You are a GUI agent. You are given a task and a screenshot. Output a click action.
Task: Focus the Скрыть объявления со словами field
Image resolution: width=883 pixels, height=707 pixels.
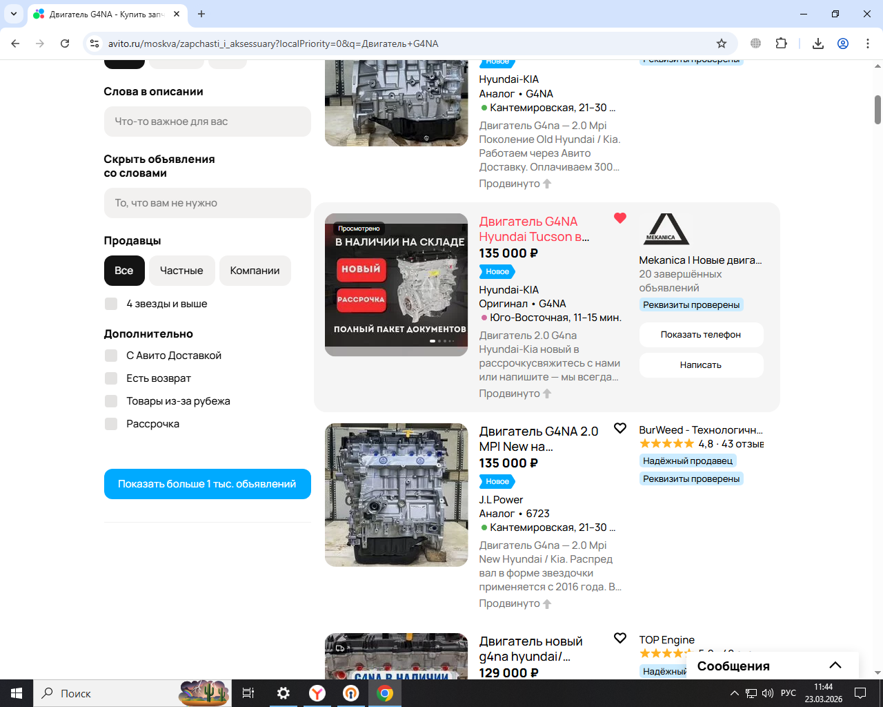pos(207,203)
